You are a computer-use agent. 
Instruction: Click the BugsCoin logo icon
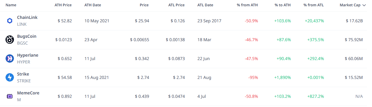[9, 40]
